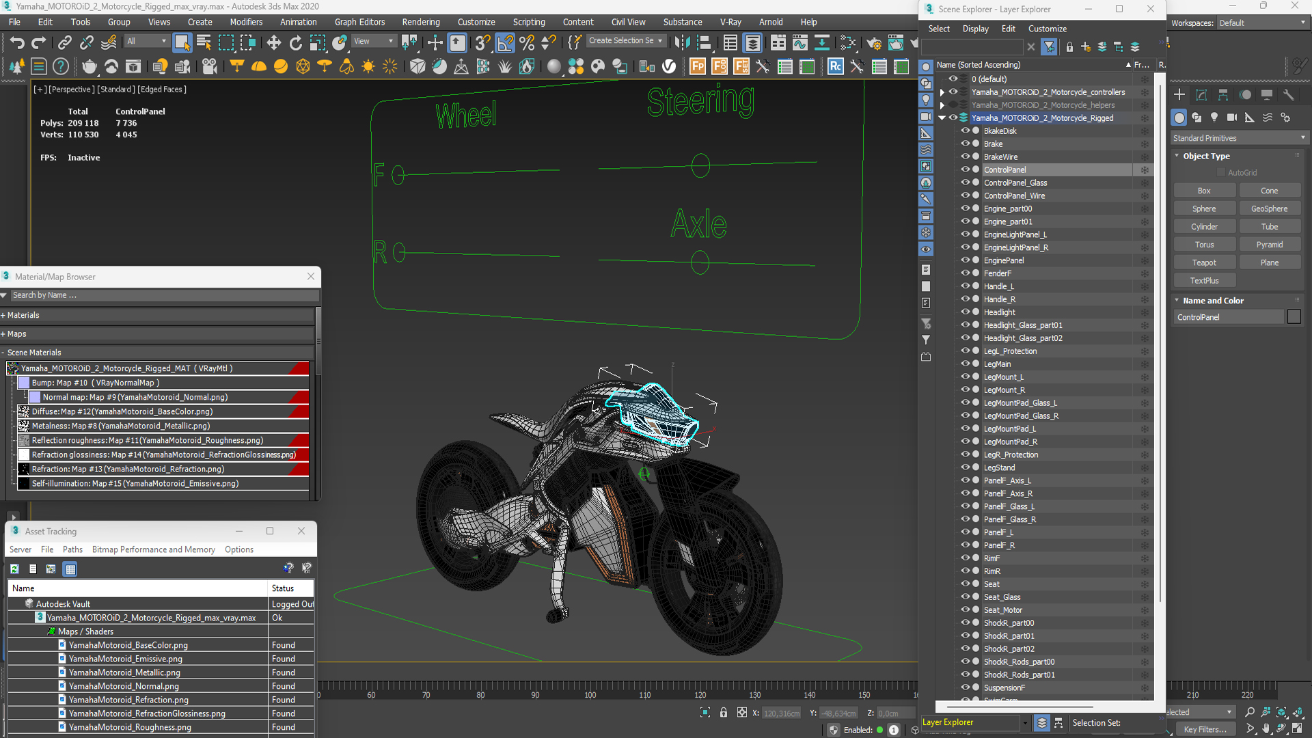Open the Render Setup teapot icon
The height and width of the screenshot is (738, 1312).
873,43
